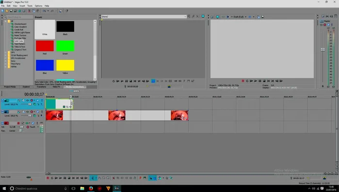The height and width of the screenshot is (192, 339).
Task: Stop playback in the timeline transport
Action: click(69, 178)
